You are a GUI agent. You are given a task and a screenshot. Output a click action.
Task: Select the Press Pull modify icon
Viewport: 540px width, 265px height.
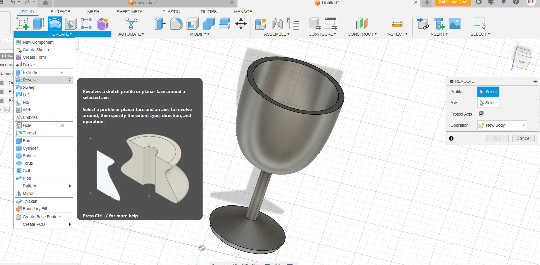160,24
